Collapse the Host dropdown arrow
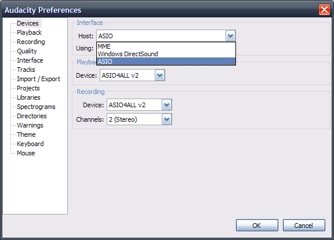The image size is (334, 240). pyautogui.click(x=230, y=36)
